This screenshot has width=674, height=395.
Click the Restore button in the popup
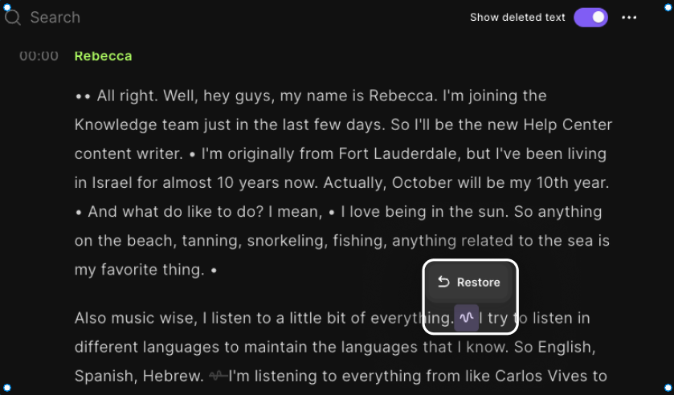point(468,282)
